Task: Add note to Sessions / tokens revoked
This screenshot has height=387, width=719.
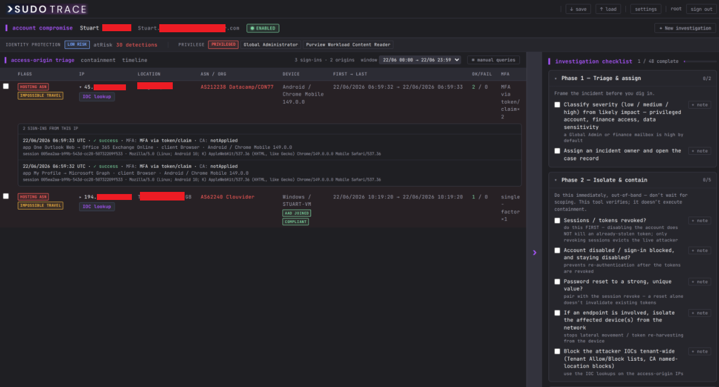Action: (x=700, y=220)
